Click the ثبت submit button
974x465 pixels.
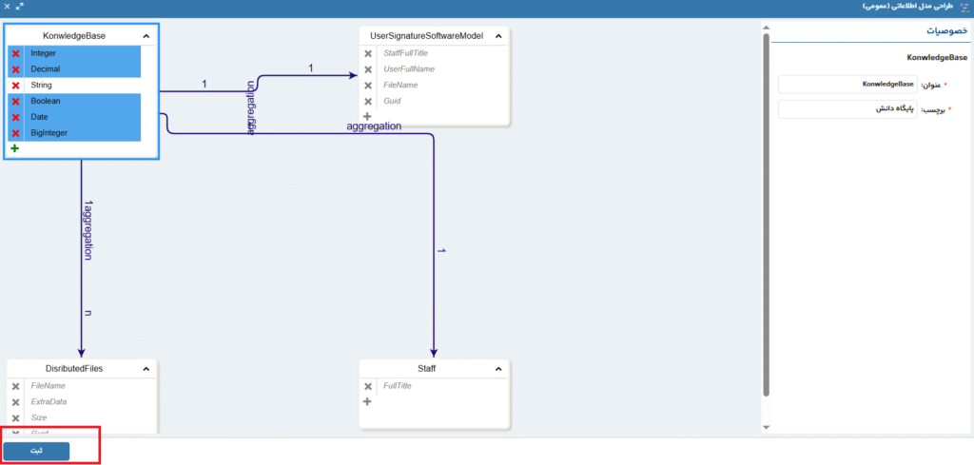pyautogui.click(x=36, y=451)
